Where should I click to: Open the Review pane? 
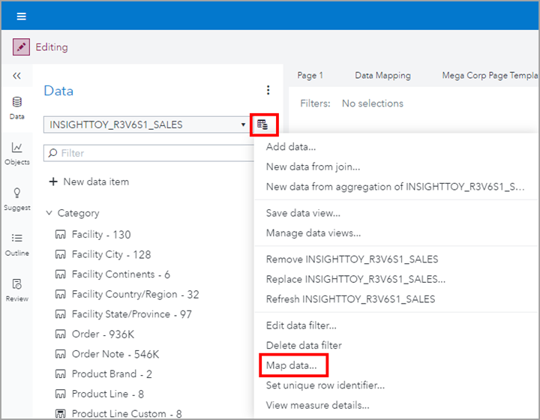click(16, 289)
